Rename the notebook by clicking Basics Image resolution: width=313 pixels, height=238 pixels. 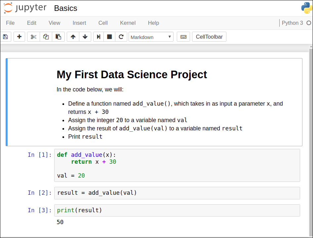65,8
